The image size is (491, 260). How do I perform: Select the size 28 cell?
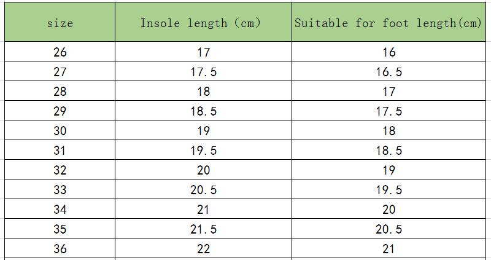click(60, 92)
